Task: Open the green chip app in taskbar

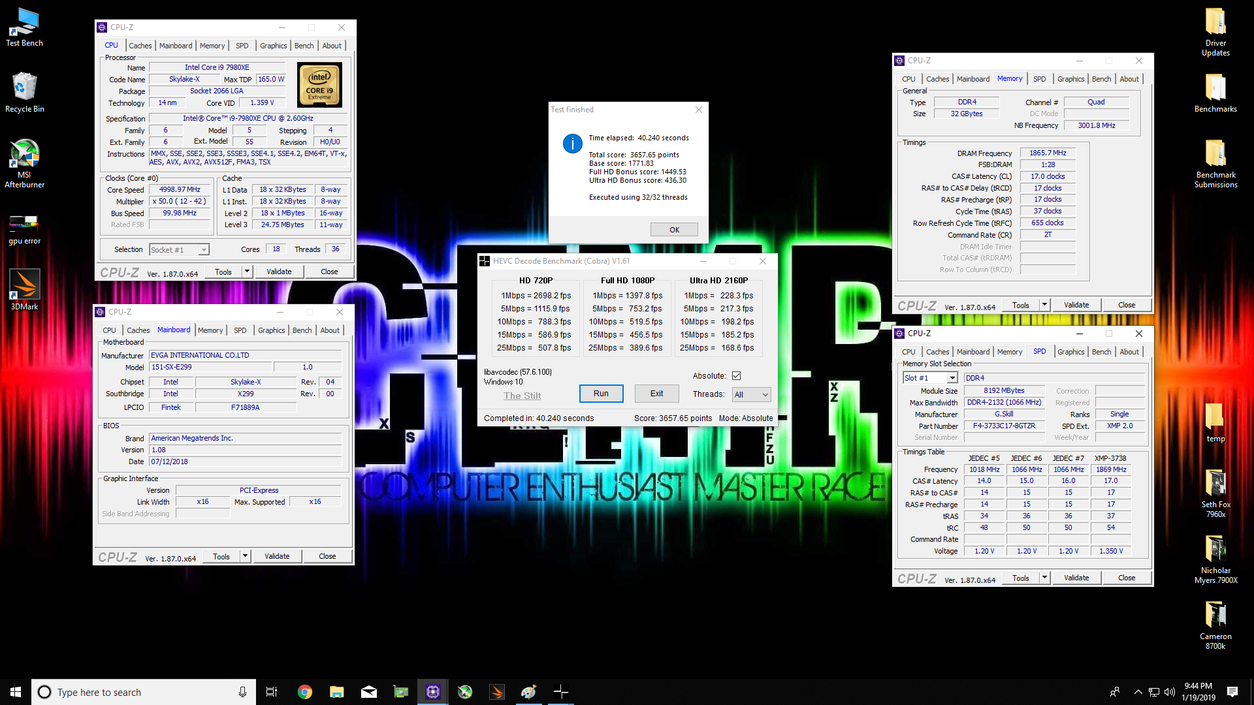Action: click(400, 692)
